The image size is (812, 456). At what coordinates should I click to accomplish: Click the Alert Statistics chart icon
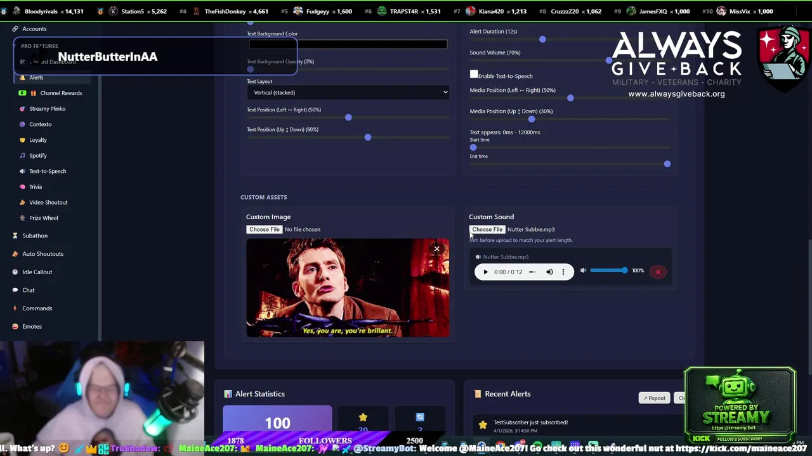228,394
